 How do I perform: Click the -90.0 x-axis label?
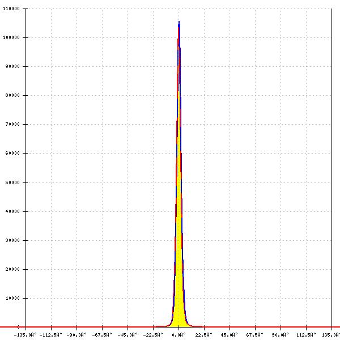tap(76, 335)
